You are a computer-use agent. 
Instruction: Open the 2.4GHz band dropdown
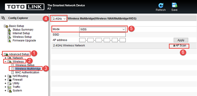click(x=59, y=19)
